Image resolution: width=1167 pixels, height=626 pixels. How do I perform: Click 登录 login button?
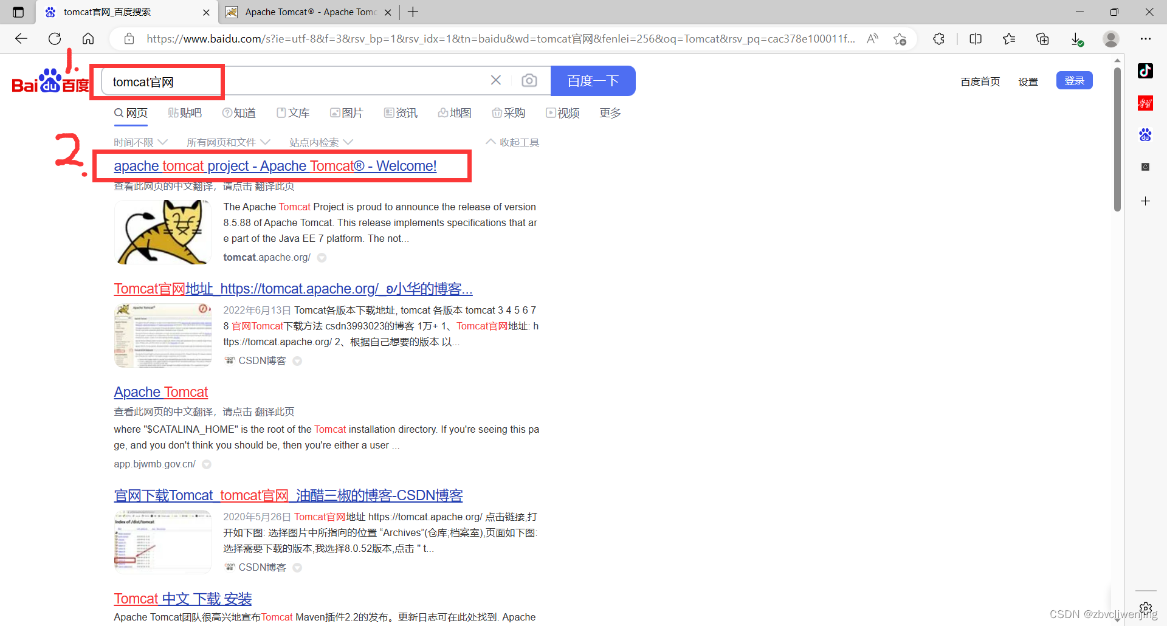point(1074,80)
